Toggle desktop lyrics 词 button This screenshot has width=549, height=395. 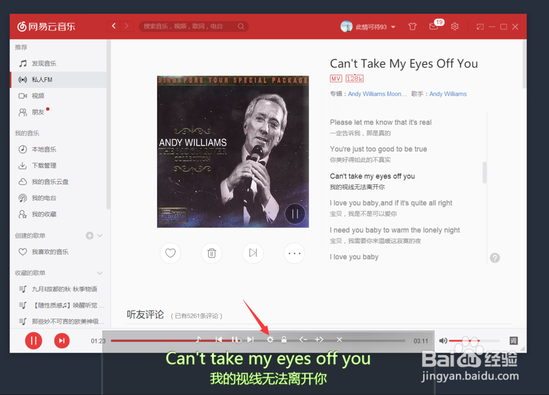point(513,341)
